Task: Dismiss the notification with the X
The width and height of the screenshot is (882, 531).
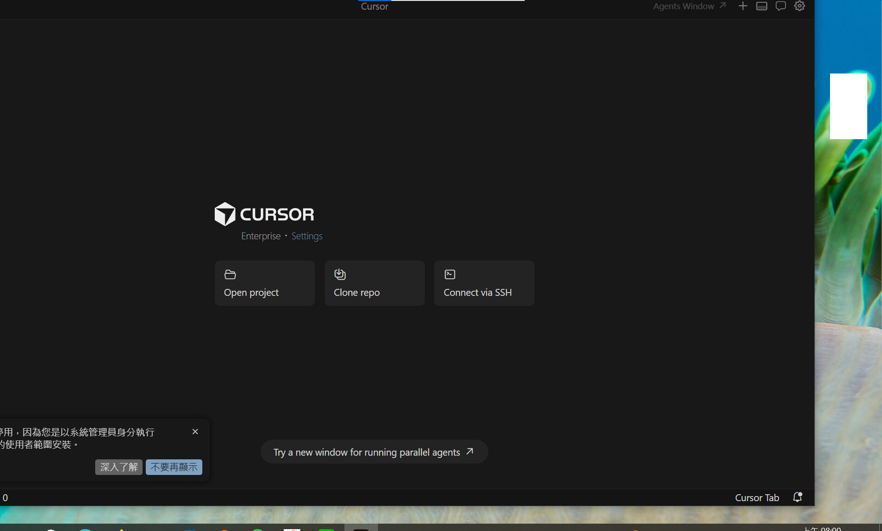Action: tap(195, 432)
